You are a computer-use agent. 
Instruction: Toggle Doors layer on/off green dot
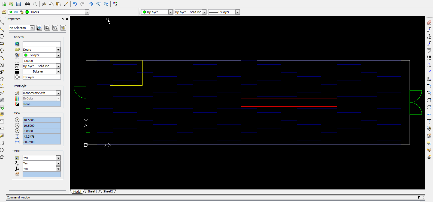11,12
